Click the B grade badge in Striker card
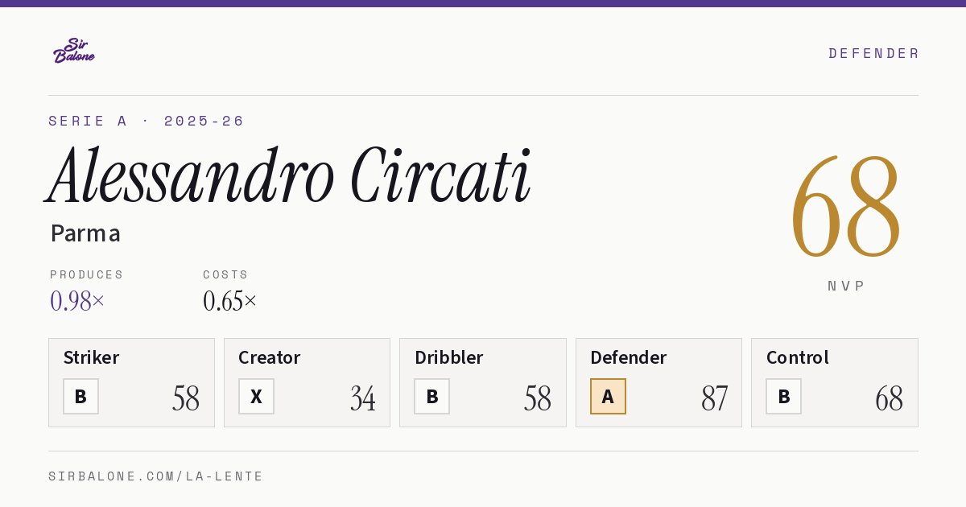The height and width of the screenshot is (507, 966). pos(80,397)
